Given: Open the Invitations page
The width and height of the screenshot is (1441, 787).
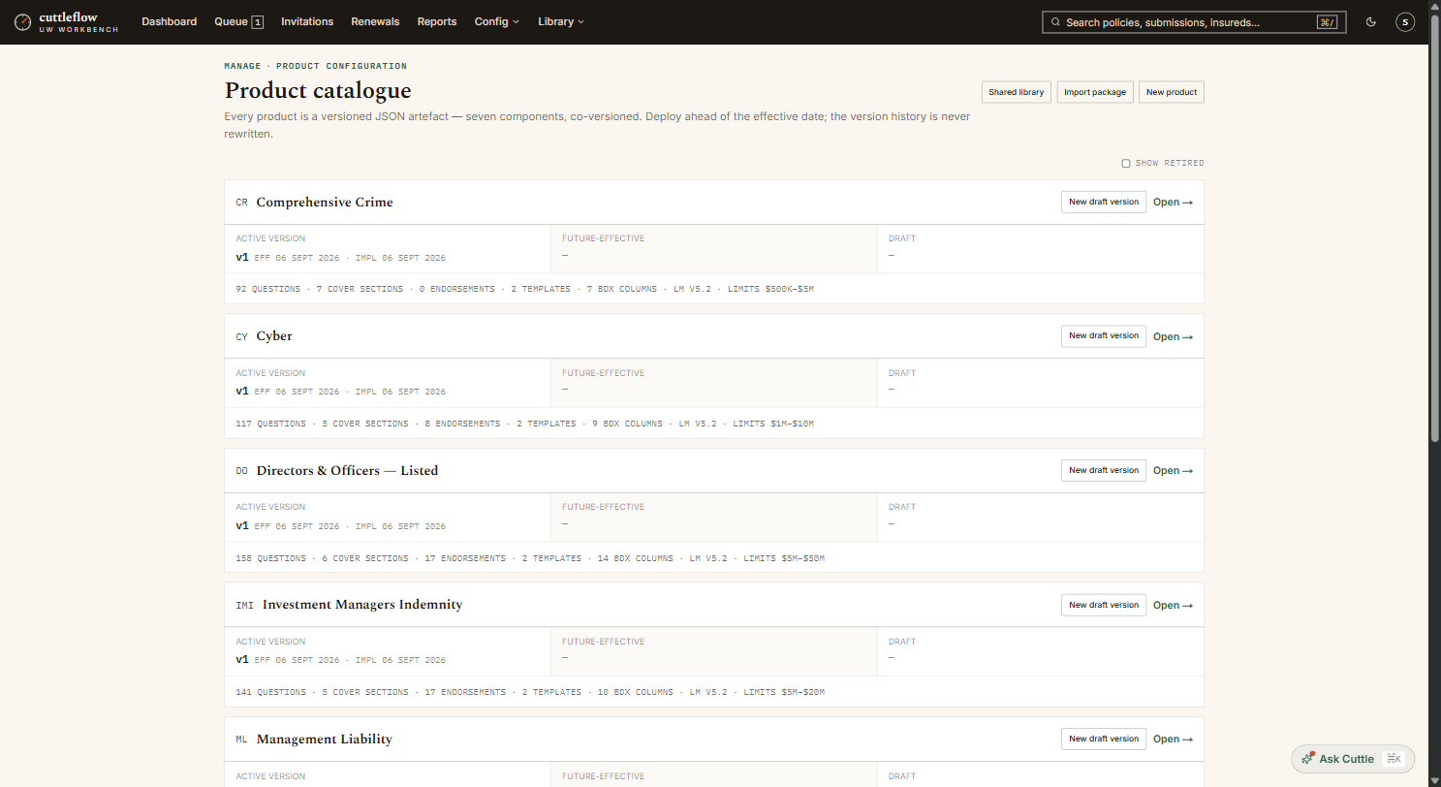Looking at the screenshot, I should (x=307, y=21).
